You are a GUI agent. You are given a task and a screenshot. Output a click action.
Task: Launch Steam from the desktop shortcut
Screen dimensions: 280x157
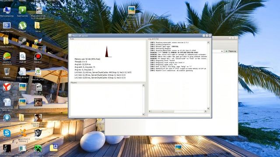[x=22, y=41]
